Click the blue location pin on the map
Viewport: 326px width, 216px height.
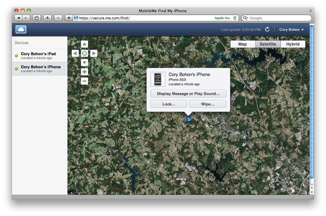[188, 119]
